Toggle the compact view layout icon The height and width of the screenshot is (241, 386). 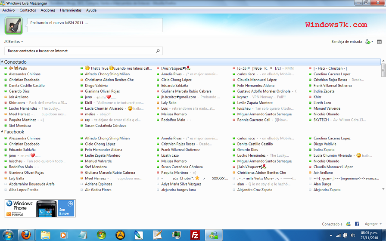(x=380, y=42)
